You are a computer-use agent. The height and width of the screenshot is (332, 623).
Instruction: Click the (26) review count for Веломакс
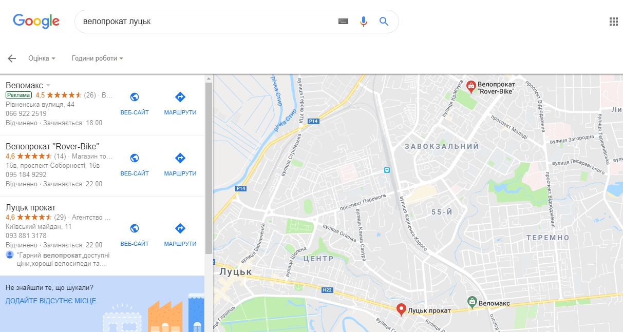click(90, 95)
